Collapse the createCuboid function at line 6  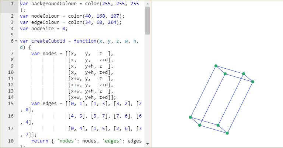pyautogui.click(x=15, y=41)
